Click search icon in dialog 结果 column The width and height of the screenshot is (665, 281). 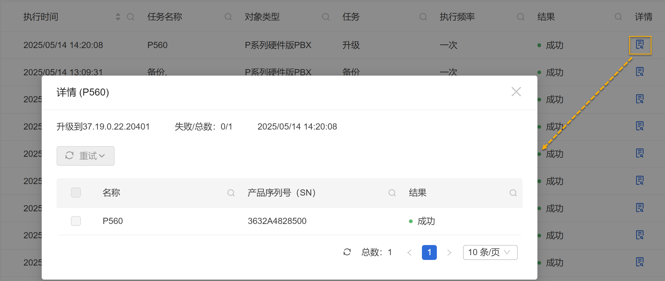pos(513,193)
